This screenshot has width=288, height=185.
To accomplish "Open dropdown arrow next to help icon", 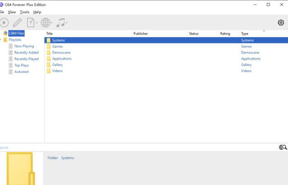I will pyautogui.click(x=37, y=23).
